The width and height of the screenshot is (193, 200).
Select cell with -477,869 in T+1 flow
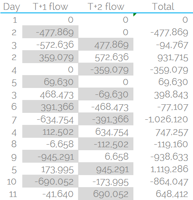coord(50,32)
